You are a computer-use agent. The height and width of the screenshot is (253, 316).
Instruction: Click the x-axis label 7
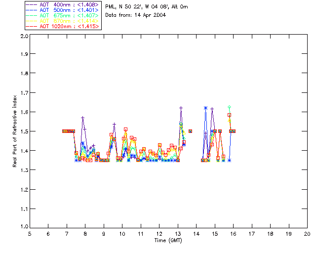67,234
